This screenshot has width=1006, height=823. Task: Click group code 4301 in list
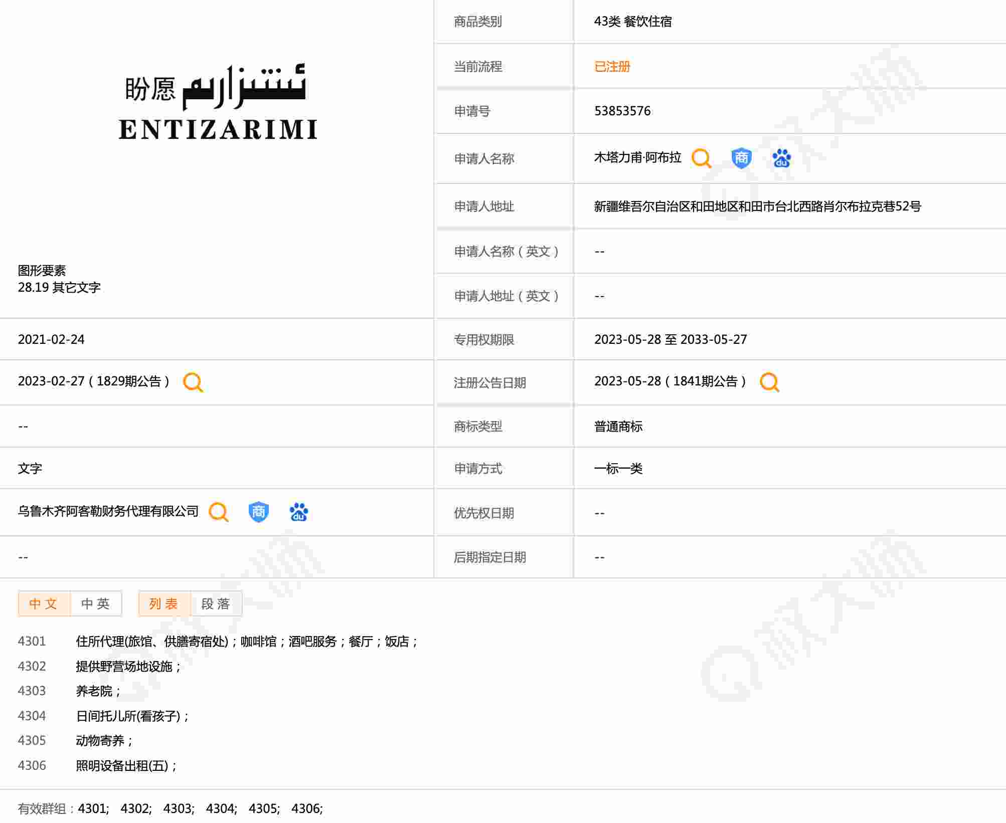tap(32, 642)
